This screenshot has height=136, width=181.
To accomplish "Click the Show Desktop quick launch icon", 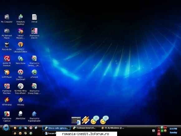I will (x=36, y=128).
